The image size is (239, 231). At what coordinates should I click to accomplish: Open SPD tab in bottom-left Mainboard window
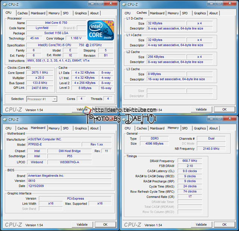[66, 128]
